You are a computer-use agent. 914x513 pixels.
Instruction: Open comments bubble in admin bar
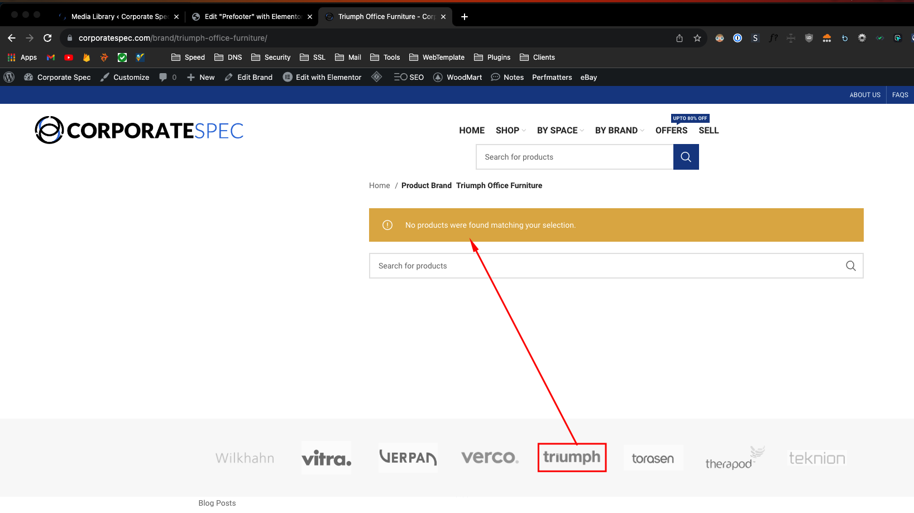coord(168,77)
